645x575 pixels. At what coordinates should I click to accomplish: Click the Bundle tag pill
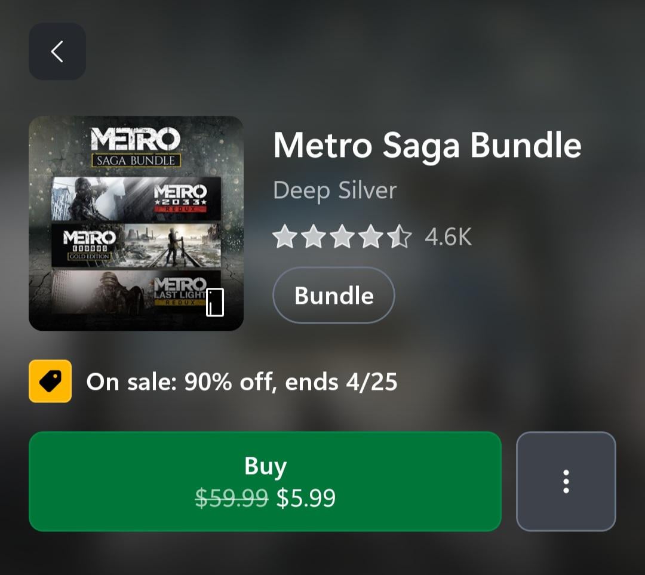(334, 296)
